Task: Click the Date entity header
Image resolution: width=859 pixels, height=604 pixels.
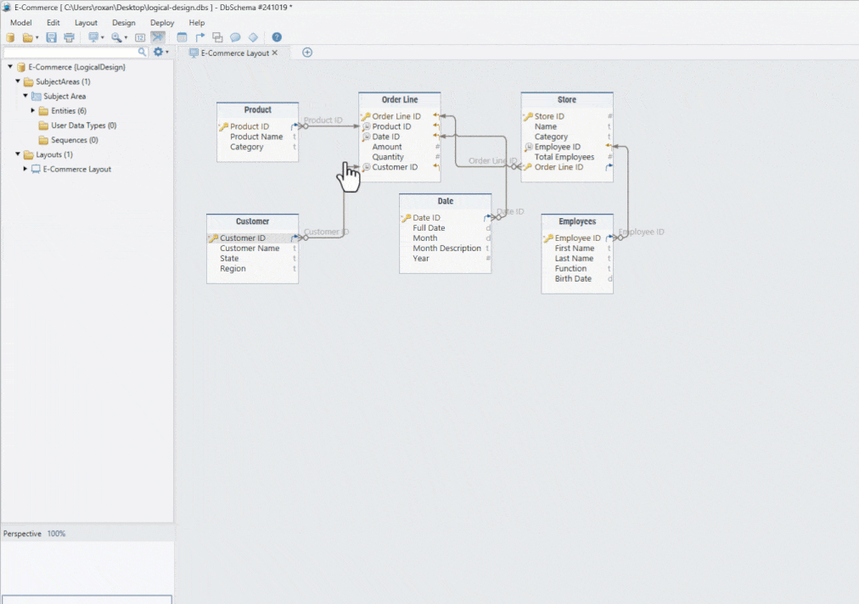Action: (445, 202)
